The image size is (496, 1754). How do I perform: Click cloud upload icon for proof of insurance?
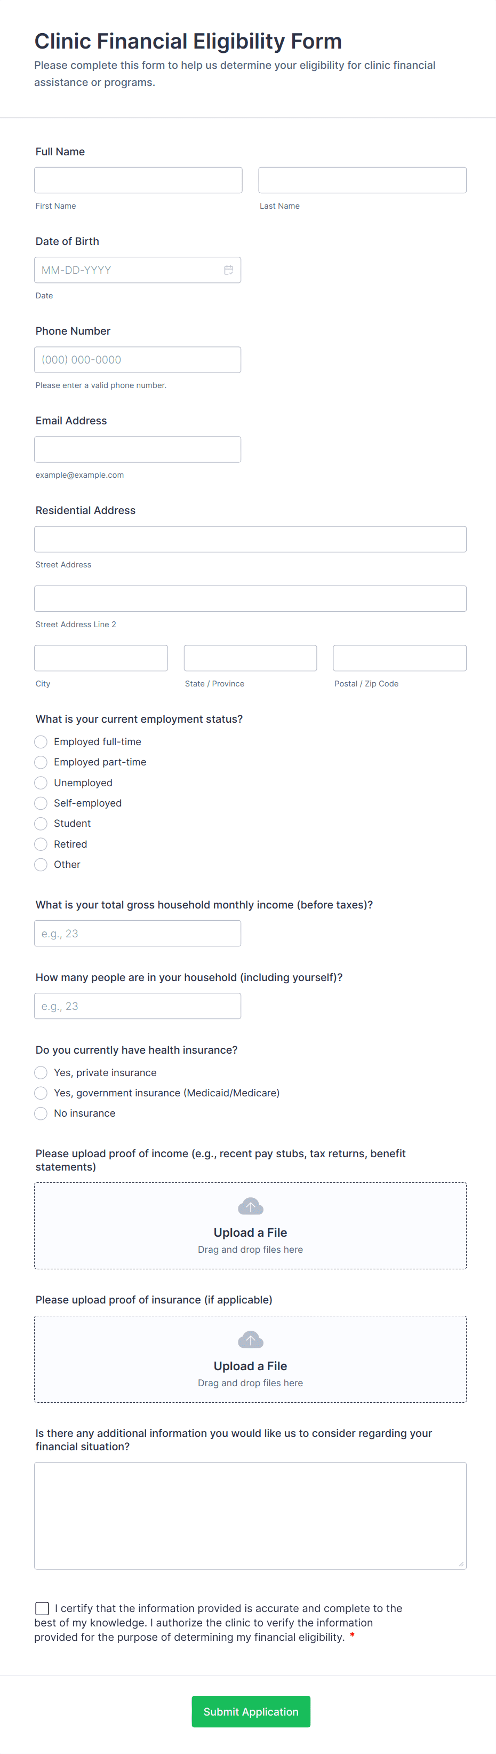[x=250, y=1340]
